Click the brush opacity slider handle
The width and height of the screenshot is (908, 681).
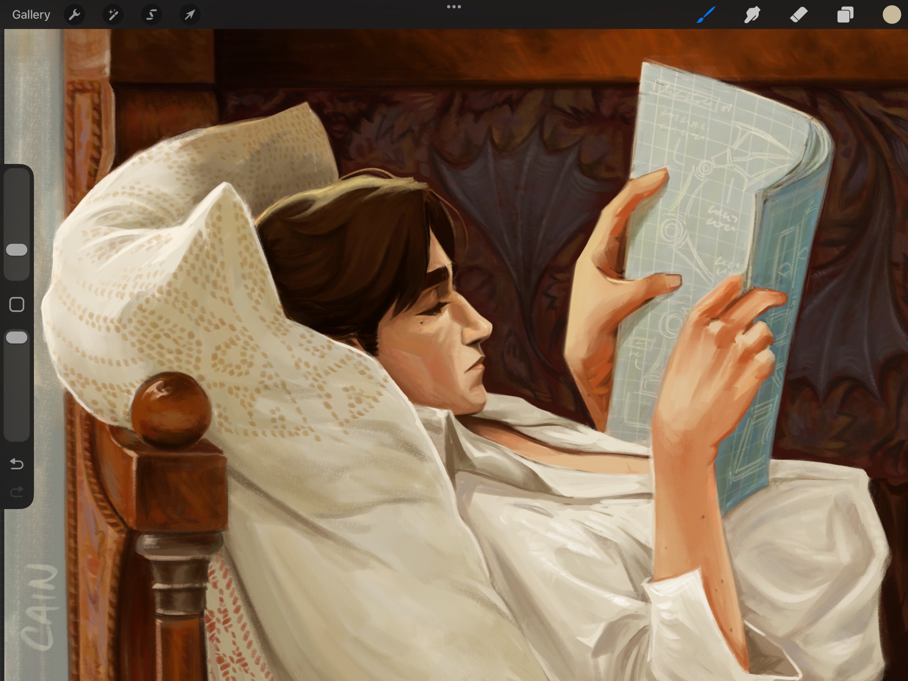coord(17,337)
